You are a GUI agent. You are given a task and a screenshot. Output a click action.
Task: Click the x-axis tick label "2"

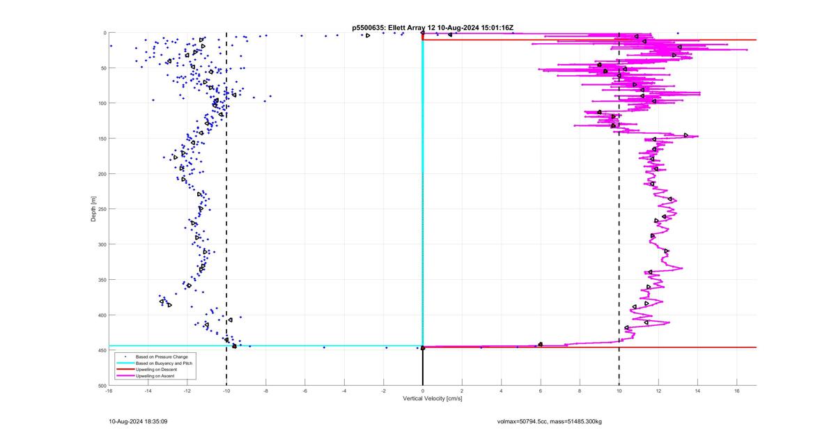pos(462,391)
